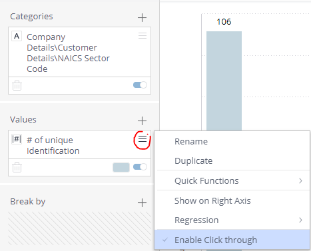Image resolution: width=311 pixels, height=251 pixels.
Task: Click the Company Details NAICS Sector Code field
Action: click(68, 53)
